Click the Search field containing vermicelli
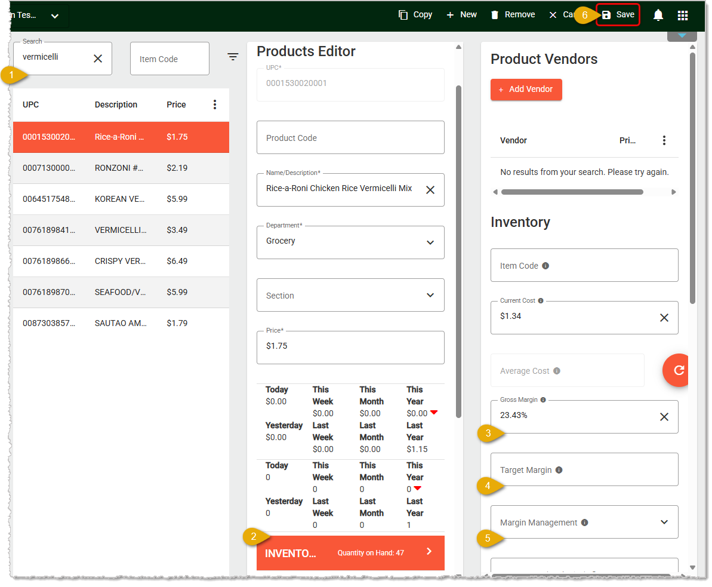Image resolution: width=712 pixels, height=587 pixels. [x=63, y=59]
